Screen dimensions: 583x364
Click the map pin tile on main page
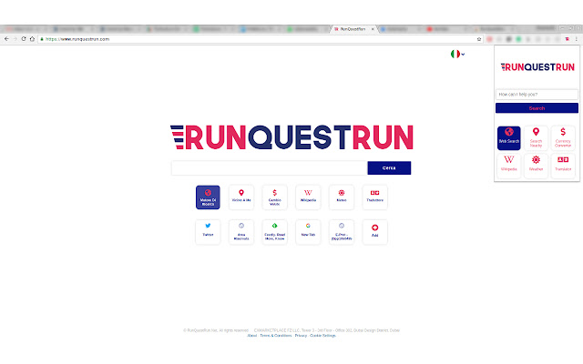241,197
